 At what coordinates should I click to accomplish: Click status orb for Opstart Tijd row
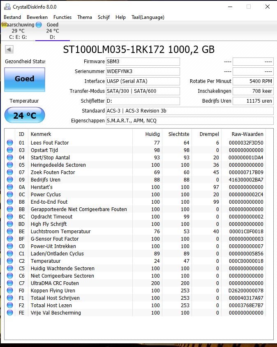(x=10, y=150)
